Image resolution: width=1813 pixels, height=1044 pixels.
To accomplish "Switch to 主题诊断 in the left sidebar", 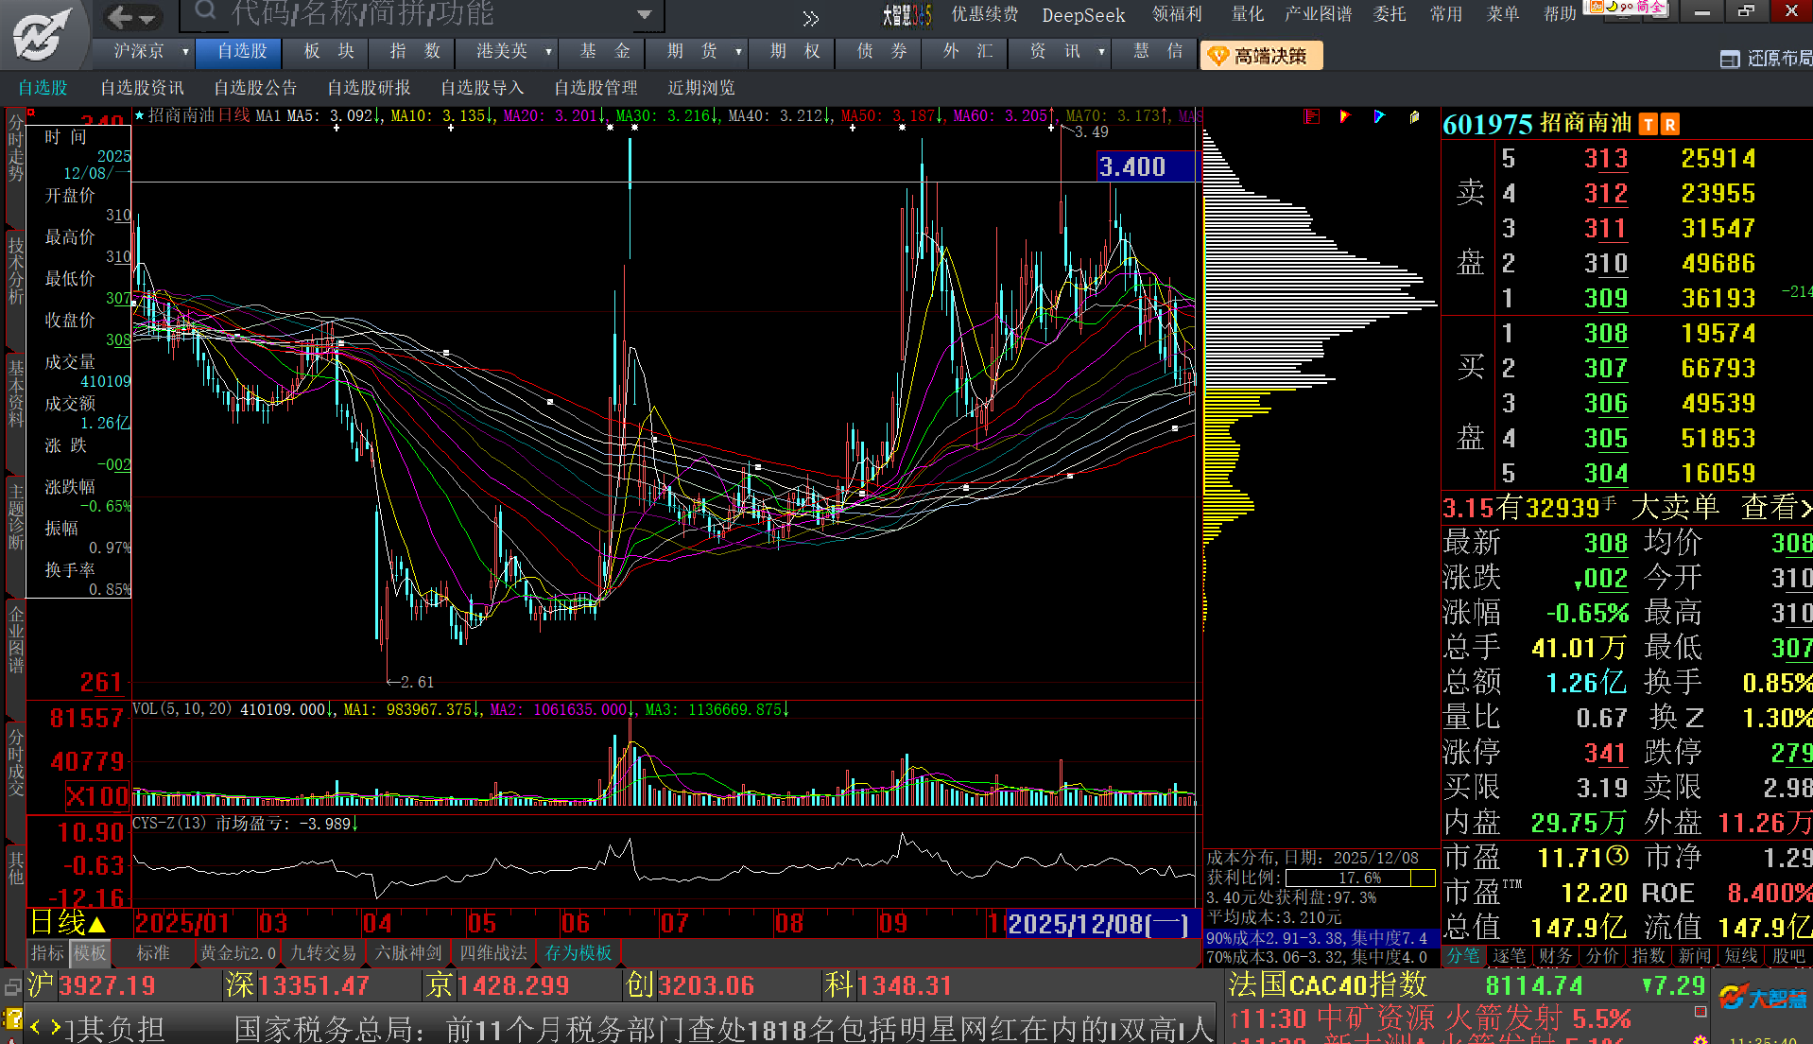I will click(15, 516).
